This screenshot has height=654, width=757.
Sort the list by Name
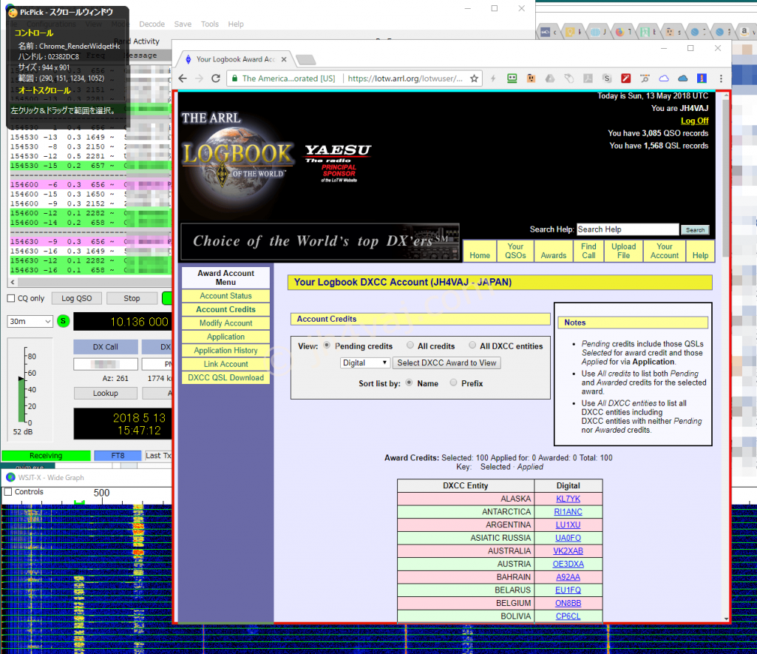(x=409, y=382)
